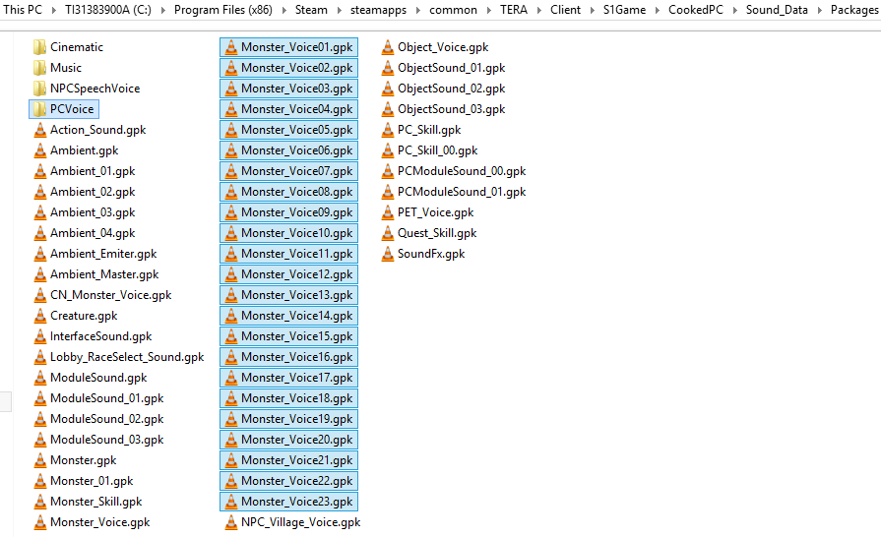
Task: Expand the breadcrumb arrow after Steam
Action: (339, 10)
